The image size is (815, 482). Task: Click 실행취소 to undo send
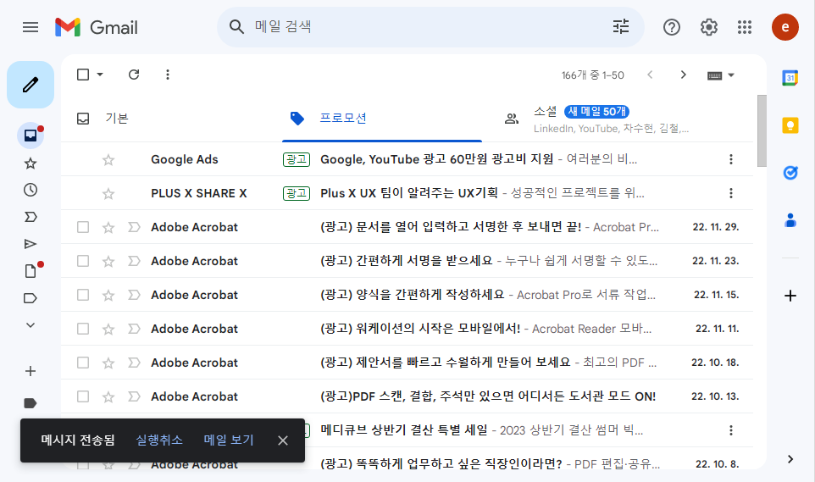point(159,440)
